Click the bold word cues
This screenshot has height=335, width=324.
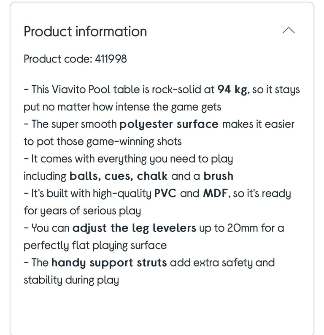tap(121, 176)
